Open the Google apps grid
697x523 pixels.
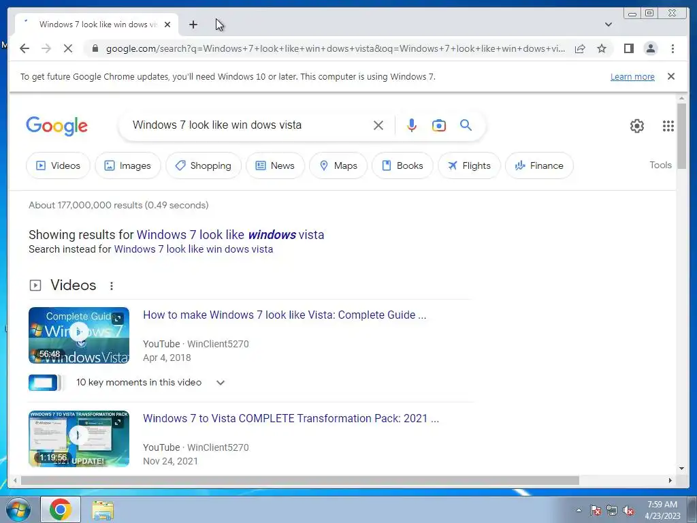tap(668, 126)
